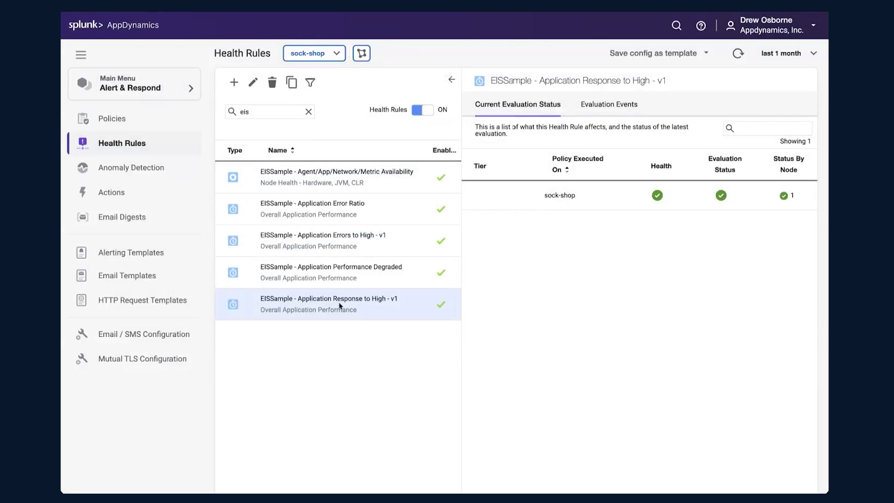Open Drew Osborne account menu
Viewport: 894px width, 503px height.
click(x=772, y=25)
